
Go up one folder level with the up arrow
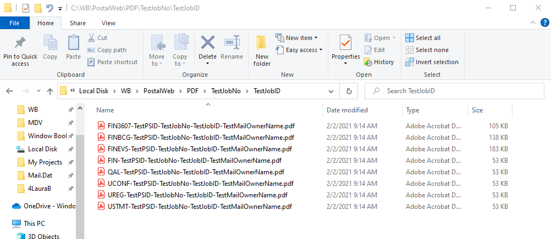coord(50,91)
